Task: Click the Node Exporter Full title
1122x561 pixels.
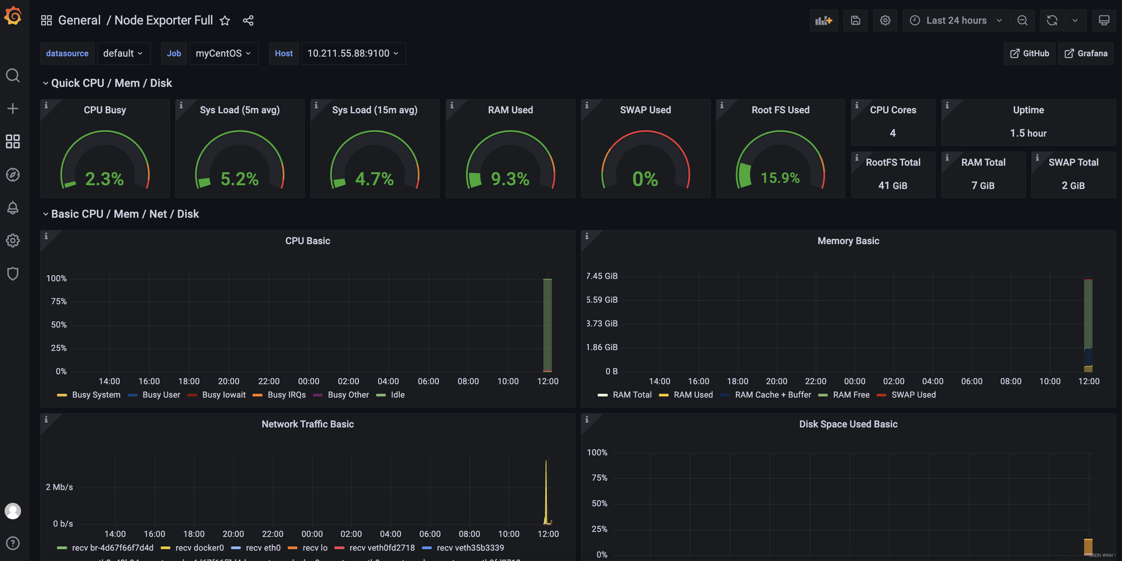Action: (163, 20)
